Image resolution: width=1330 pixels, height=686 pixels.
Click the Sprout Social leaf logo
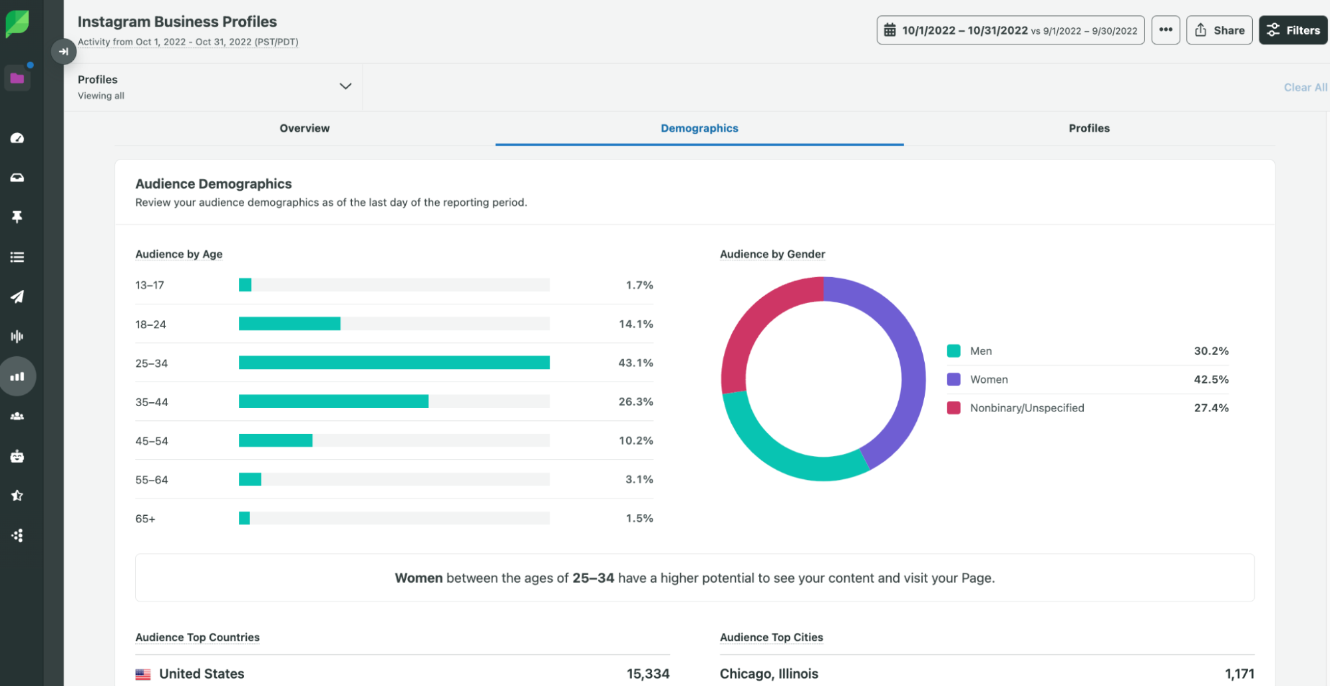pos(17,23)
